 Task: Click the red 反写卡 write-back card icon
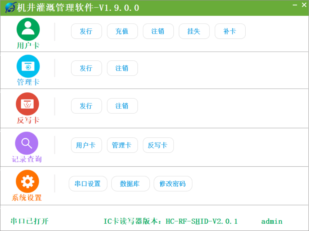pyautogui.click(x=28, y=104)
